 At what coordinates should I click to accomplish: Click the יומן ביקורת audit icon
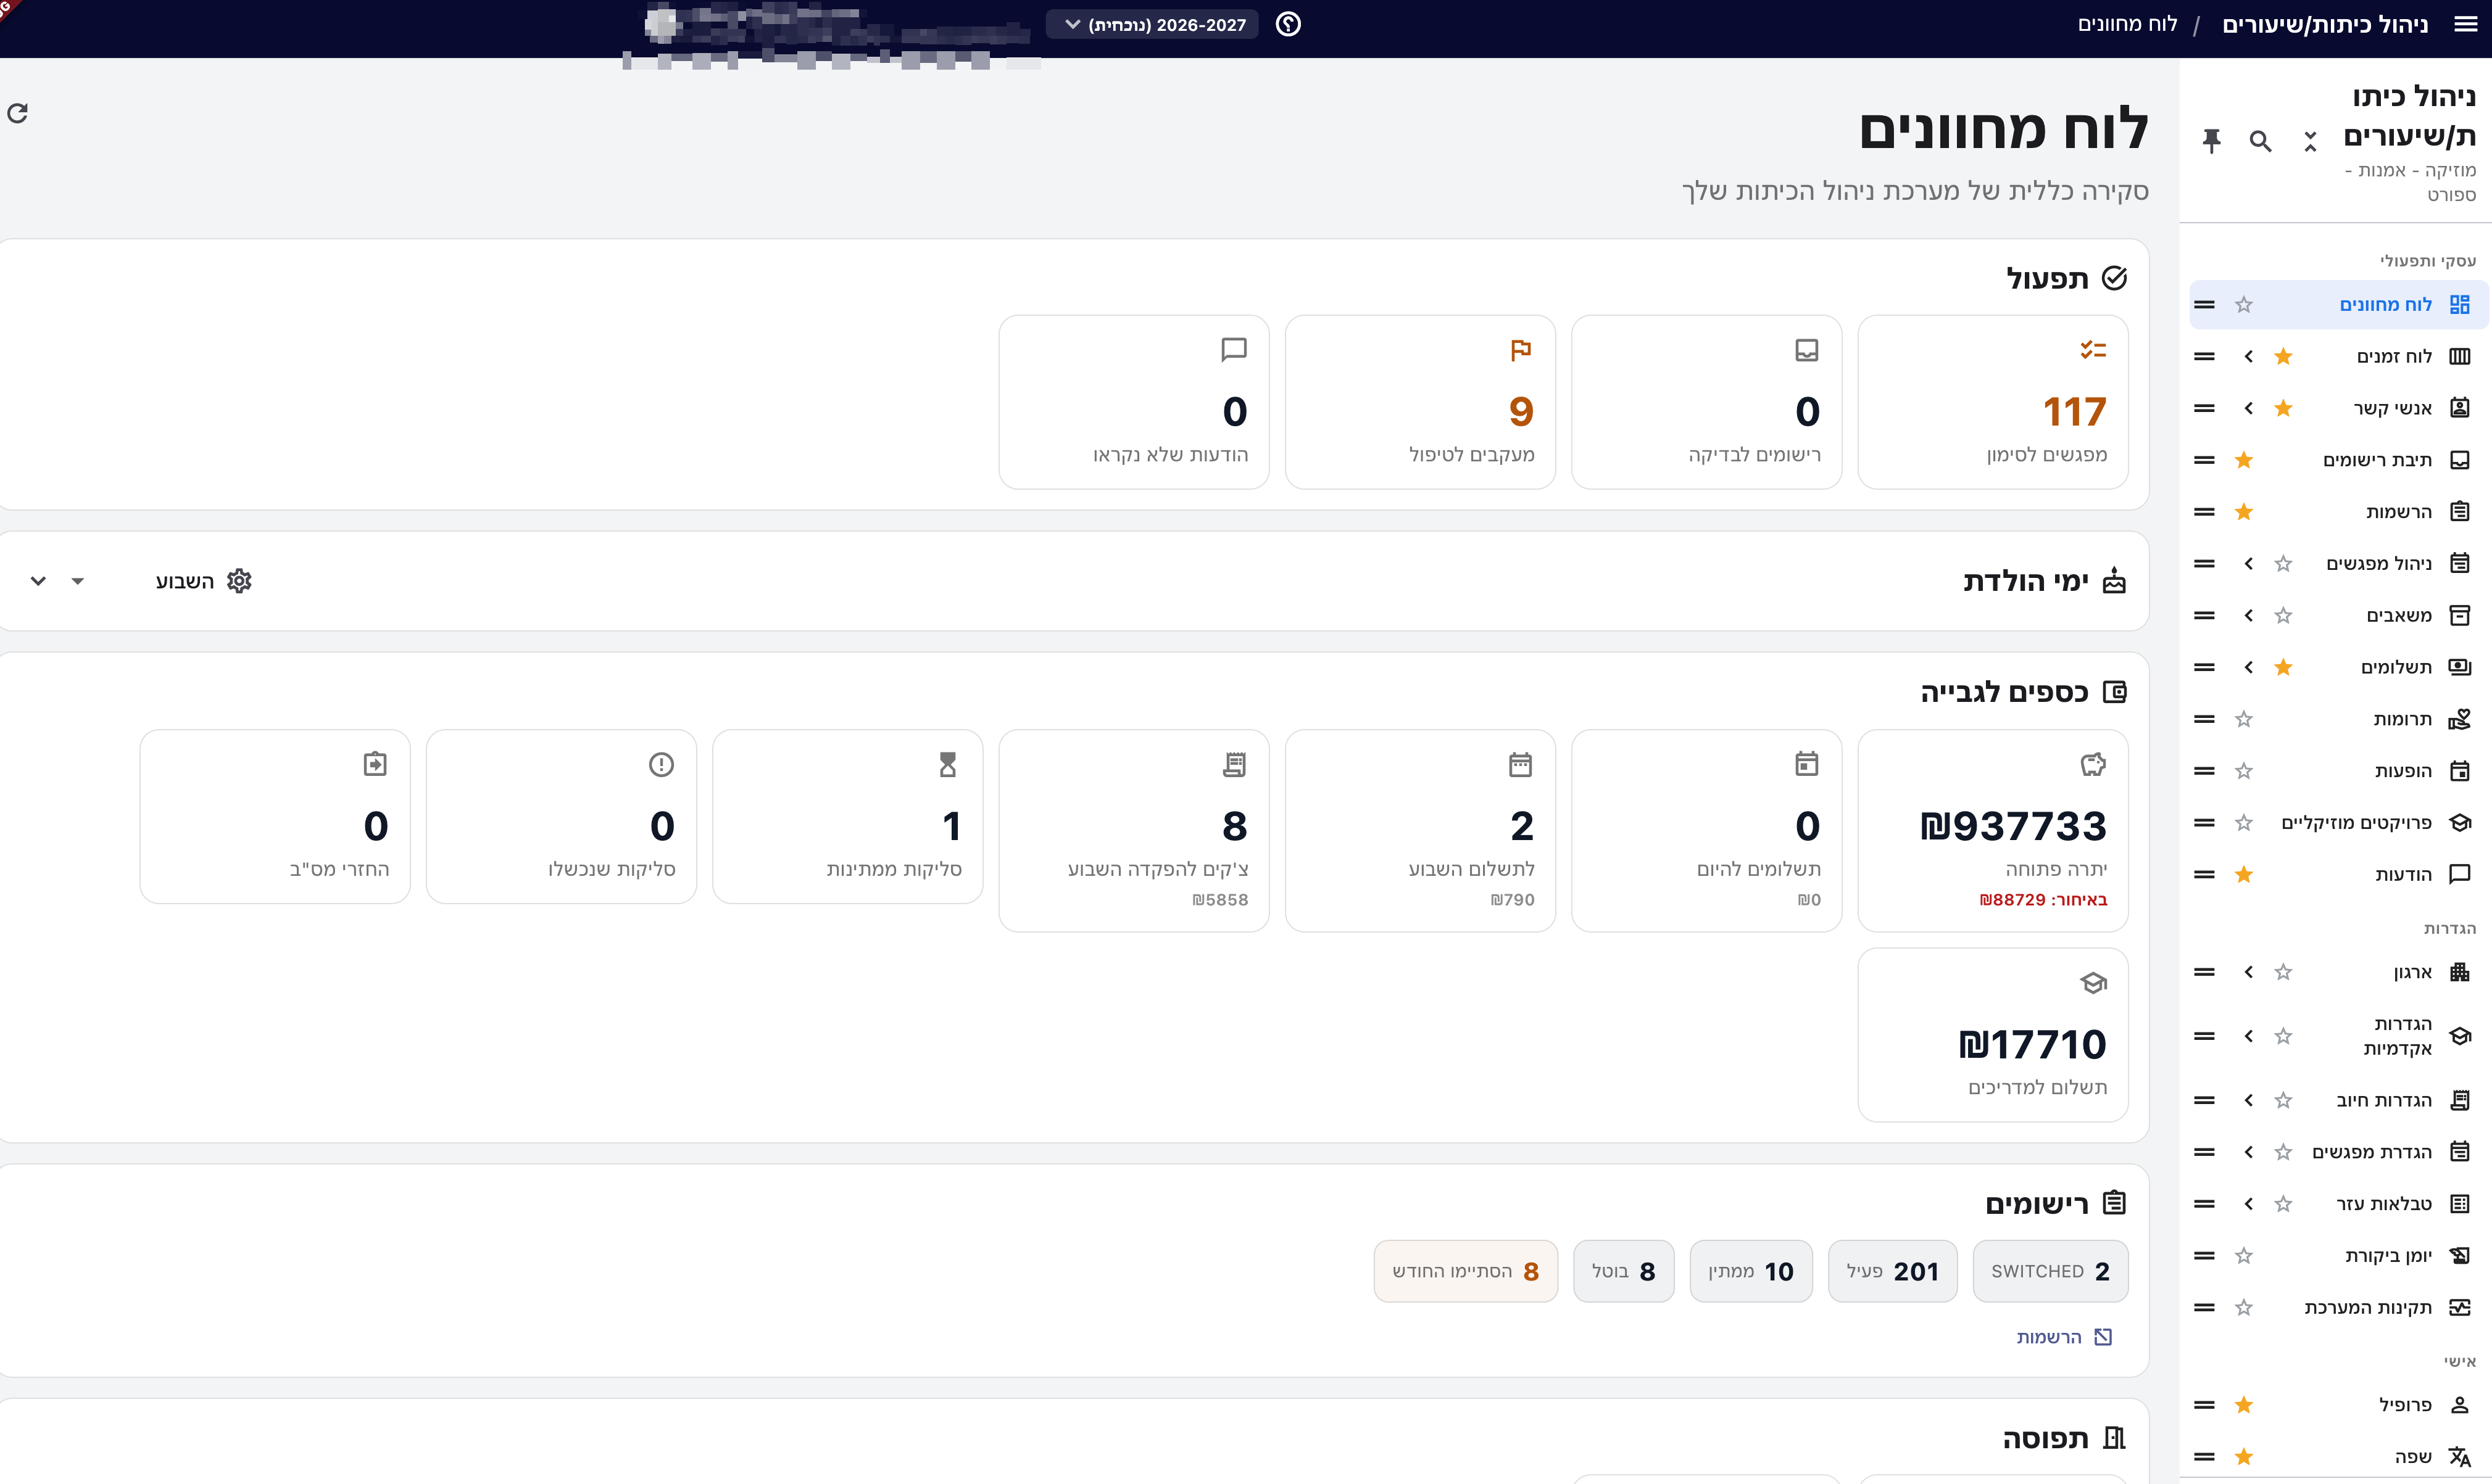pos(2459,1256)
